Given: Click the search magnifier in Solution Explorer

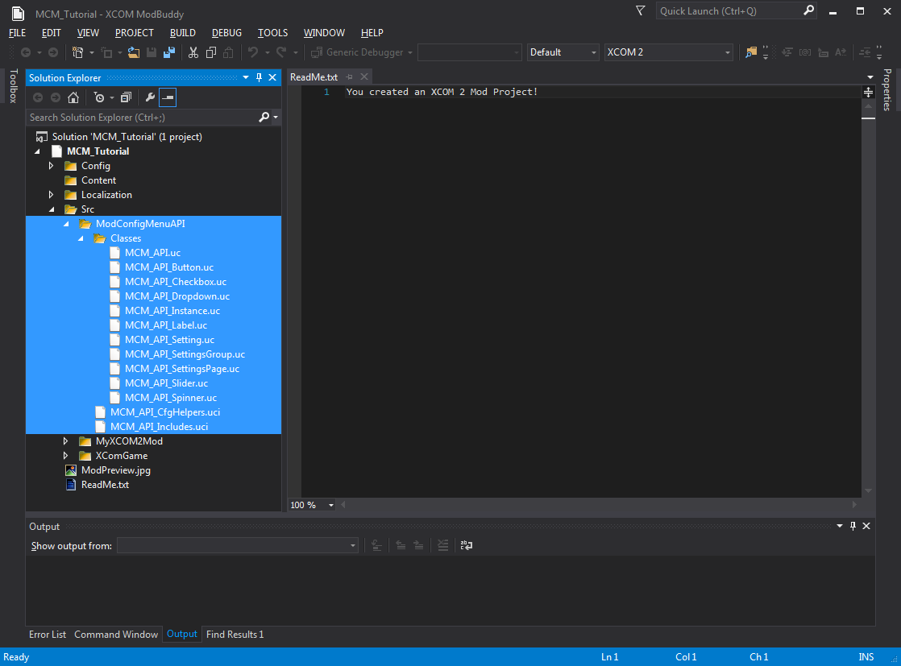Looking at the screenshot, I should 264,117.
